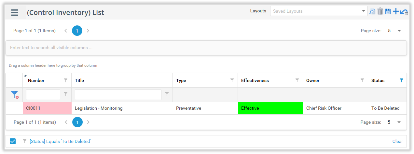Uncheck the Status filter checkbox
The image size is (414, 154).
click(13, 141)
